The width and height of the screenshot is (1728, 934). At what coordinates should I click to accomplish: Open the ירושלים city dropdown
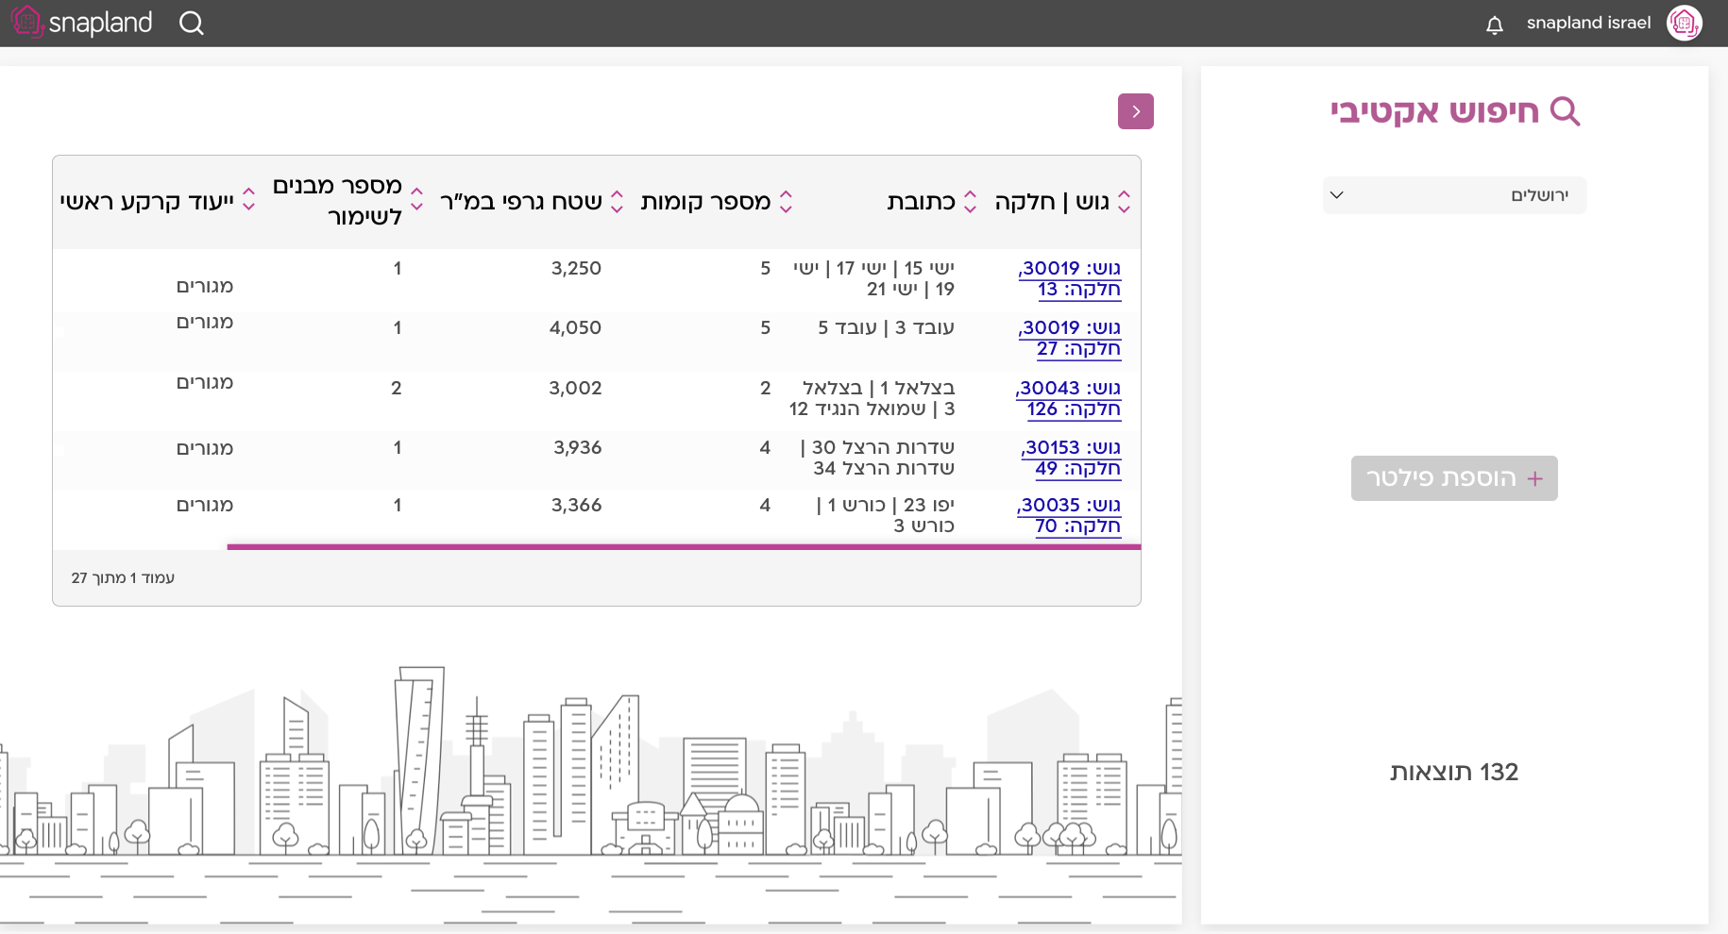click(x=1454, y=195)
